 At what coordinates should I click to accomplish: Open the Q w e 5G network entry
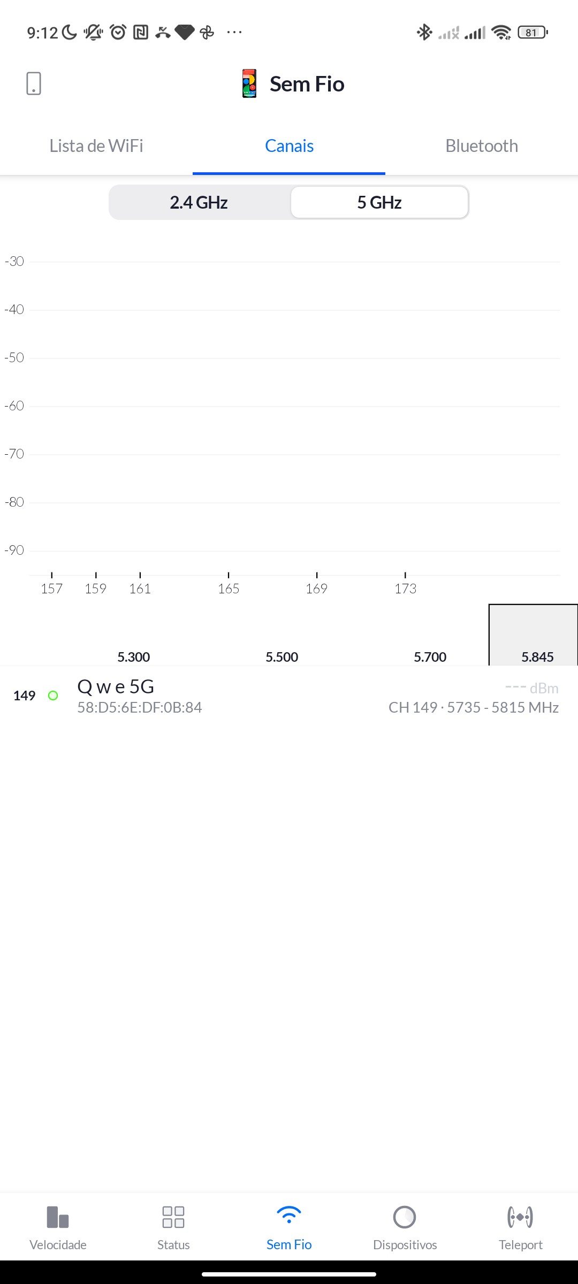coord(116,687)
